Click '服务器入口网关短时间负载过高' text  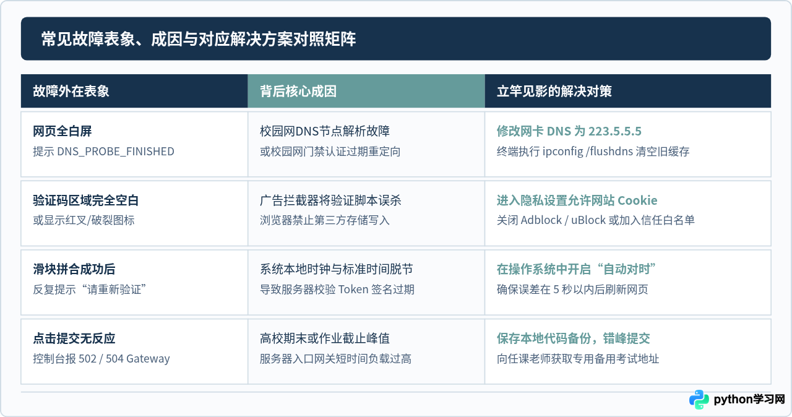point(336,359)
